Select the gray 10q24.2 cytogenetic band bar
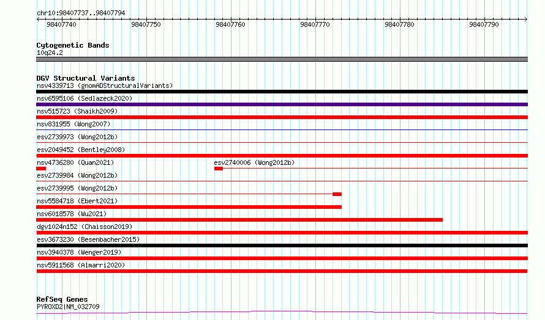Viewport: 545px width, 320px height. click(x=282, y=59)
